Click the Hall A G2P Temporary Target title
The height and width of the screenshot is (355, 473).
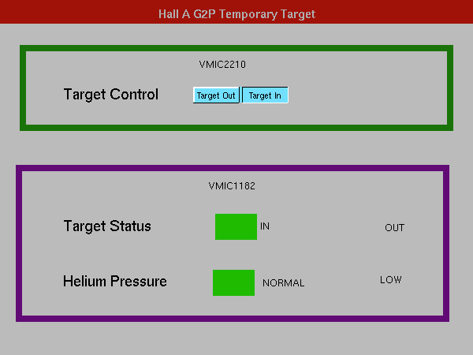[236, 14]
